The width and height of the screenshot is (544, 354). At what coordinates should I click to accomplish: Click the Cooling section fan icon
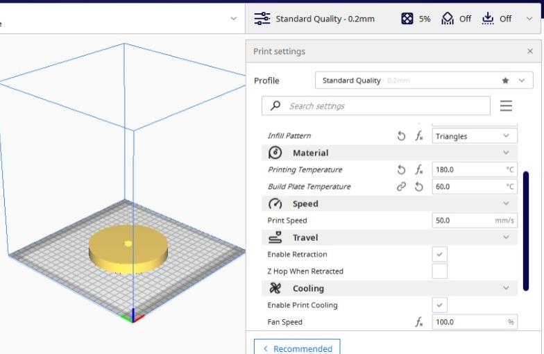click(275, 288)
